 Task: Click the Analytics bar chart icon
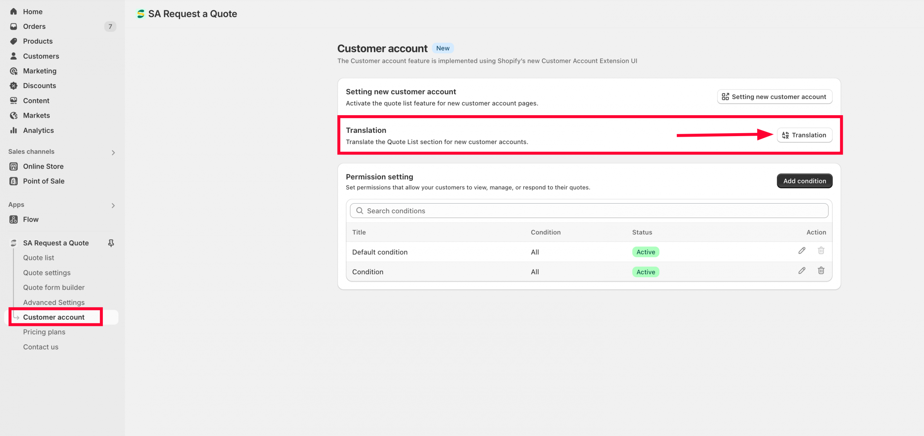[14, 130]
